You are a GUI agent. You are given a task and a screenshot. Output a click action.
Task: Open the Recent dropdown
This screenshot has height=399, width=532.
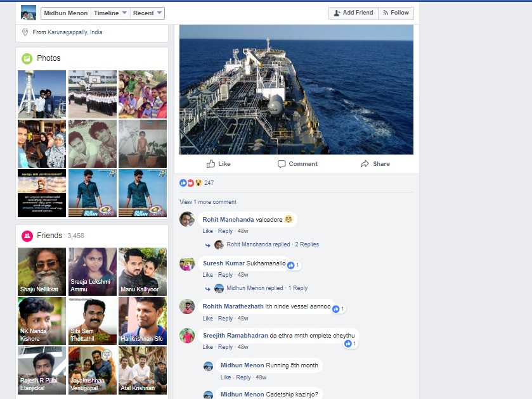(x=148, y=13)
